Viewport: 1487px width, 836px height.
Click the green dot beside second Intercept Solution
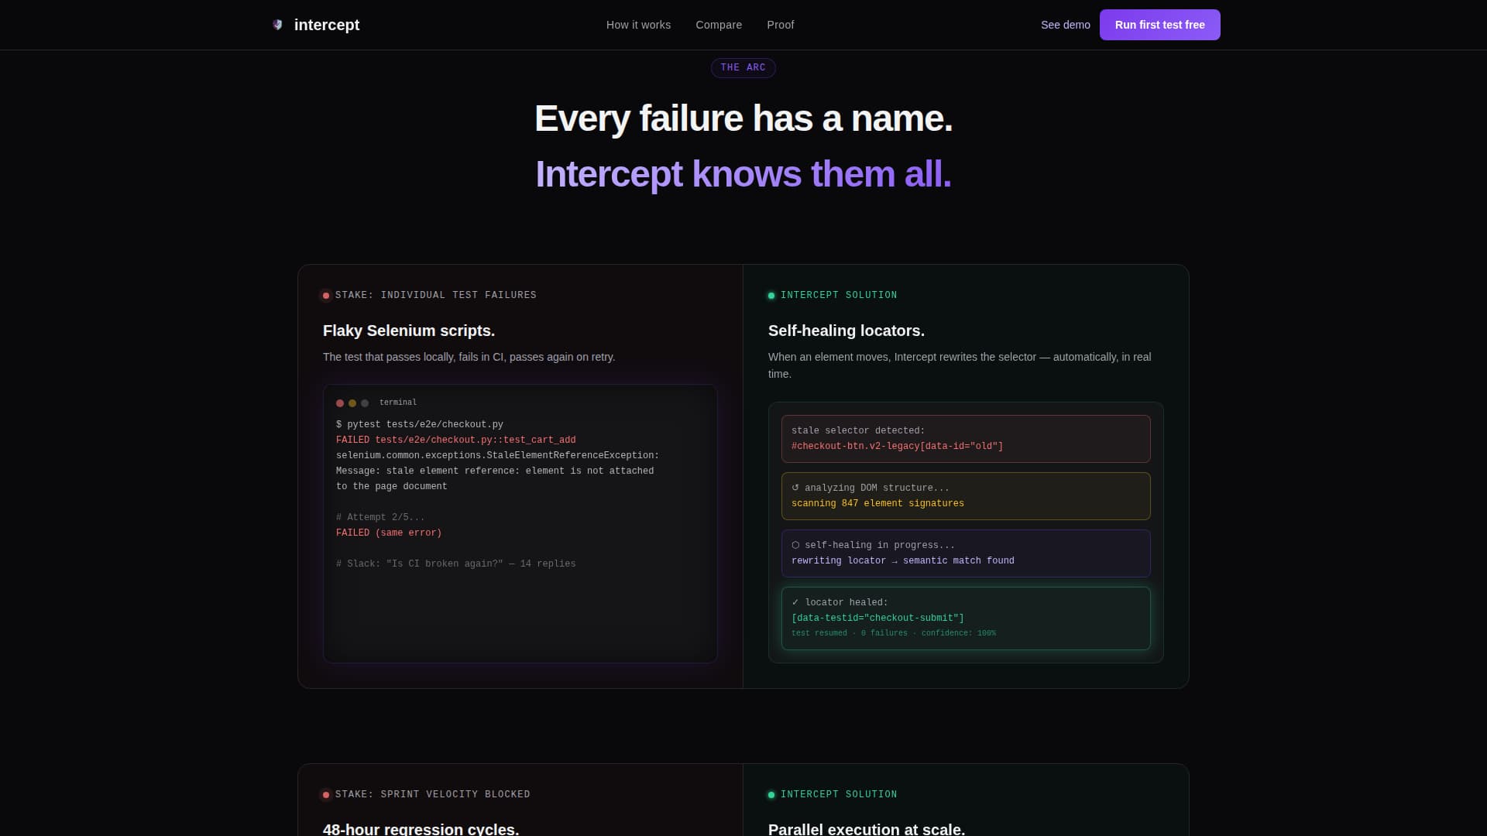click(x=771, y=795)
